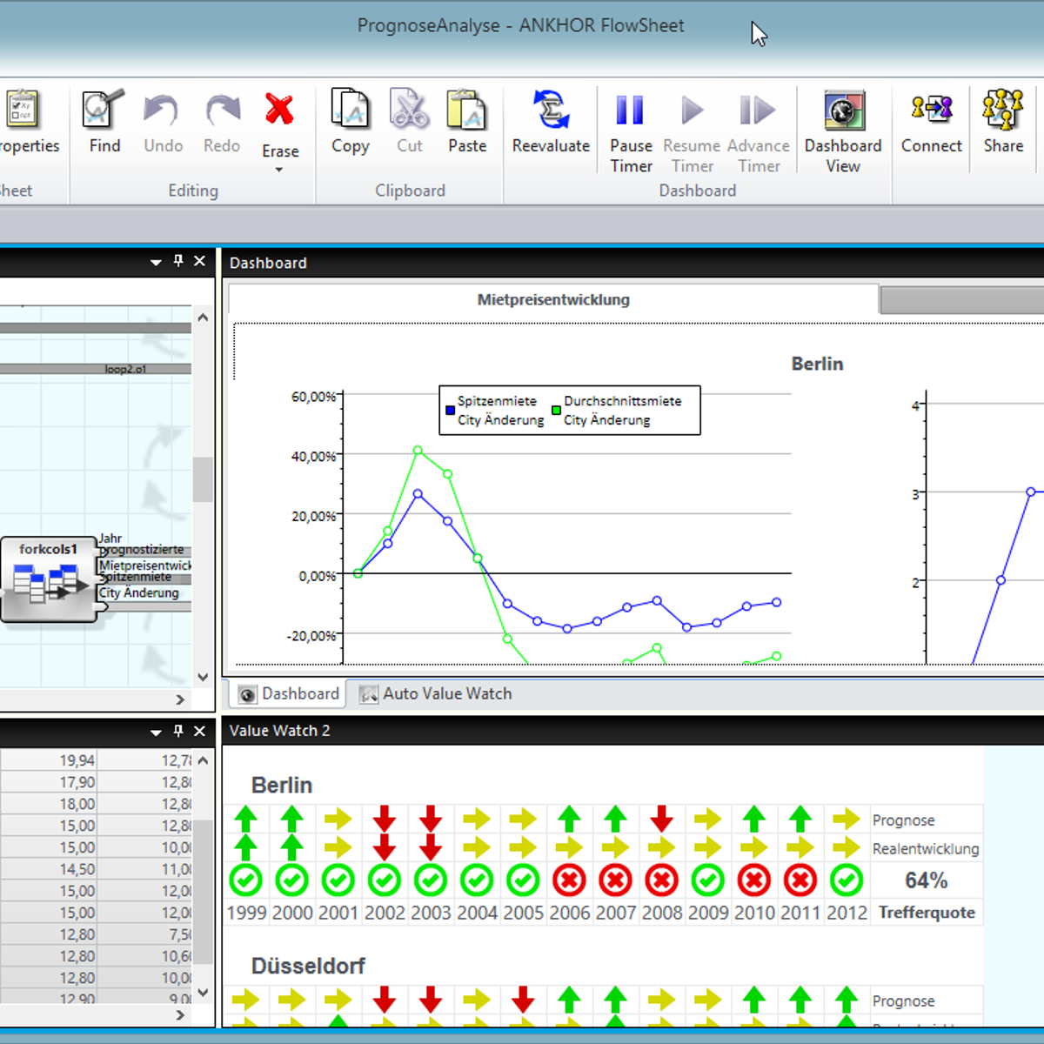Click the cell value 19,94

[x=77, y=760]
